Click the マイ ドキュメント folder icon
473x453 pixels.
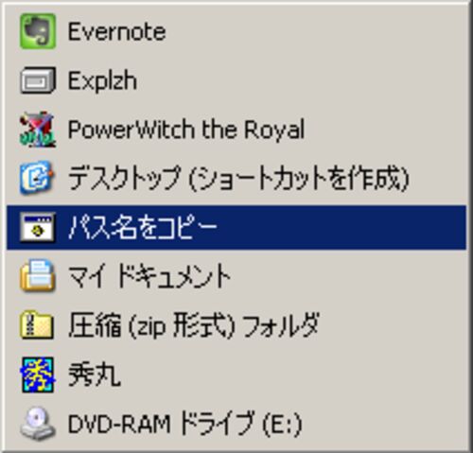(38, 275)
